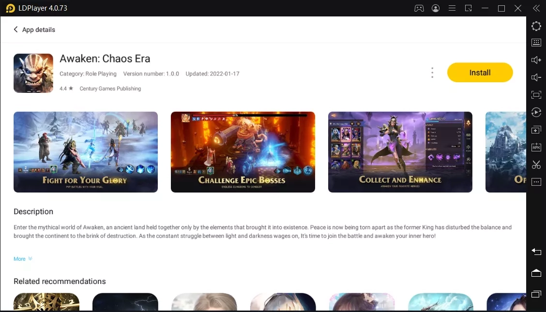546x312 pixels.
Task: Expand extra sidebar functions with ellipsis icon
Action: click(x=536, y=181)
